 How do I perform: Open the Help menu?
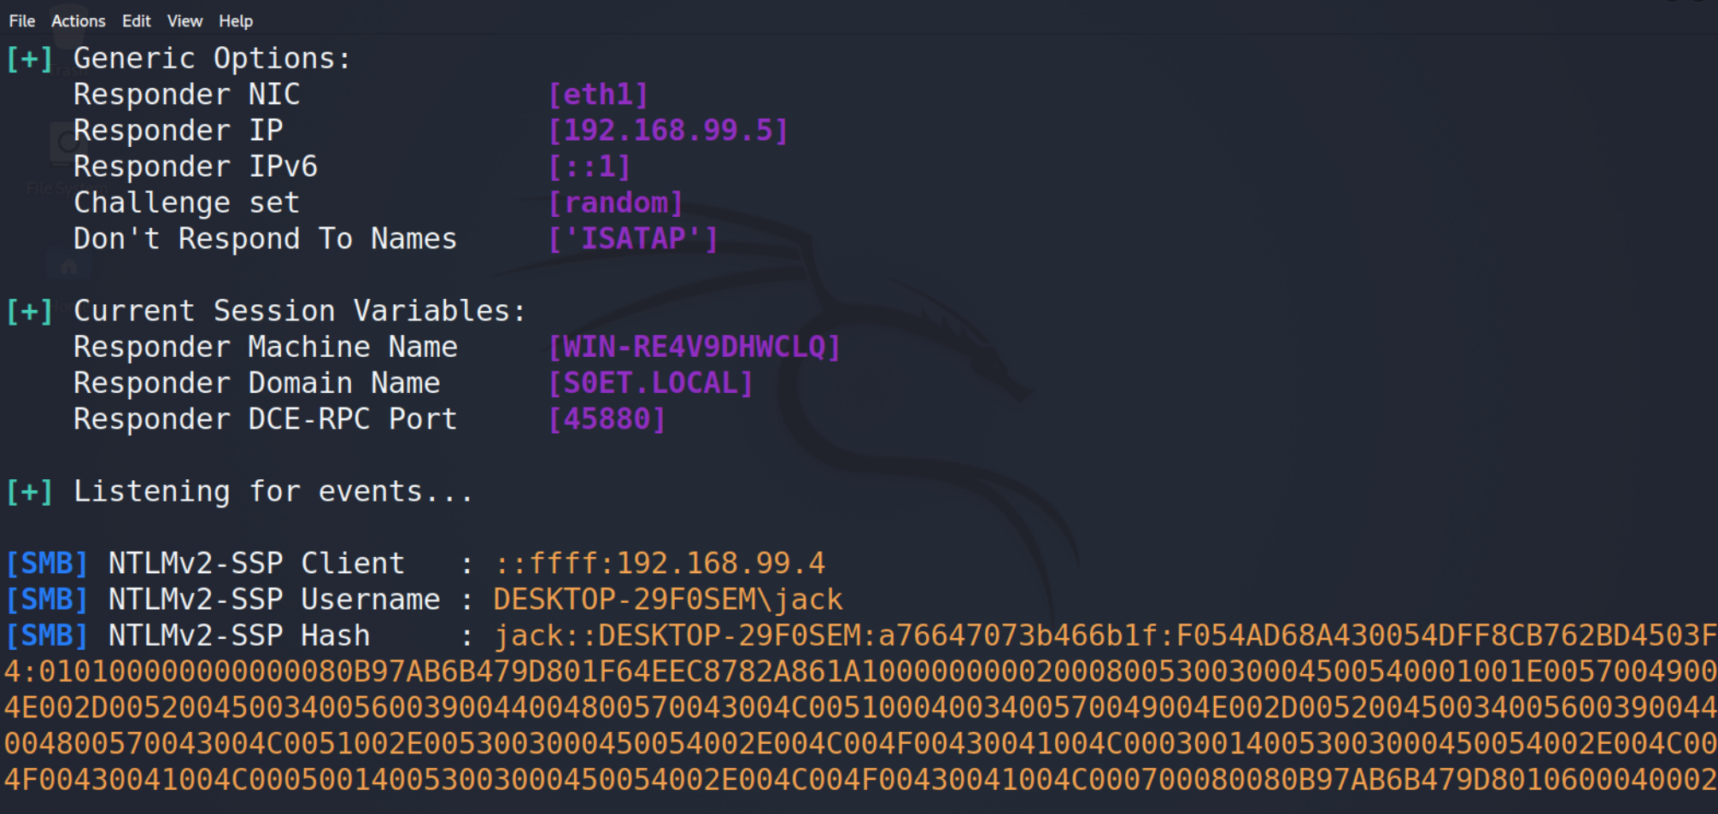[x=236, y=20]
